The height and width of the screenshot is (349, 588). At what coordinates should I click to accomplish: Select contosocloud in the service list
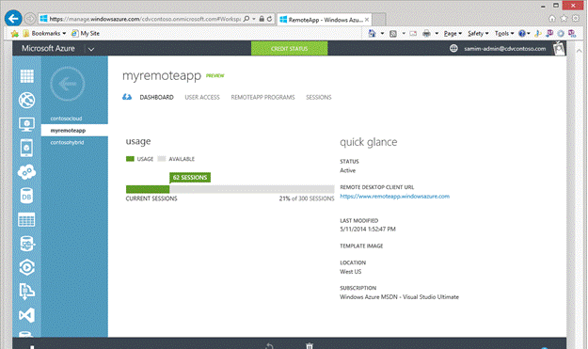tap(67, 119)
